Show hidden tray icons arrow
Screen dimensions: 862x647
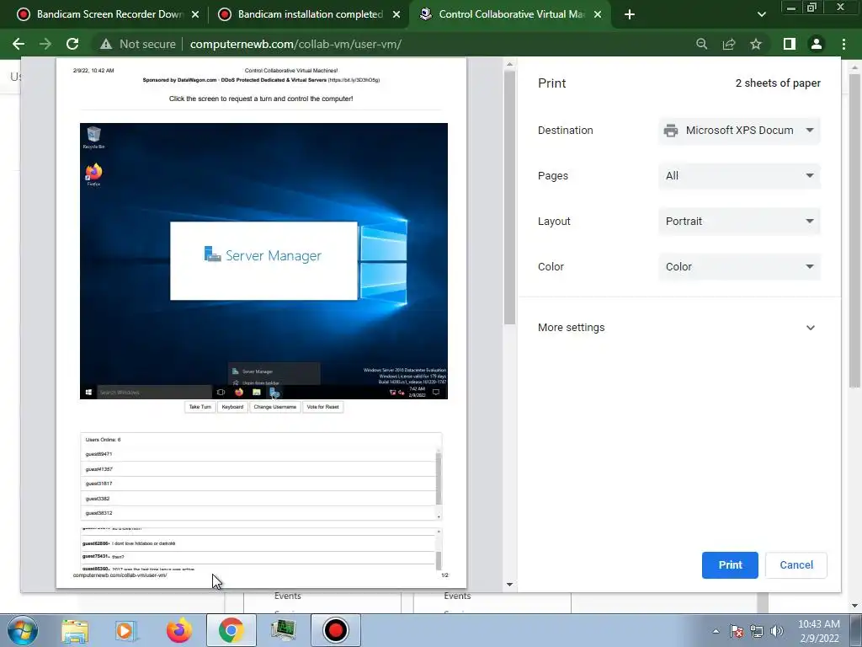716,631
